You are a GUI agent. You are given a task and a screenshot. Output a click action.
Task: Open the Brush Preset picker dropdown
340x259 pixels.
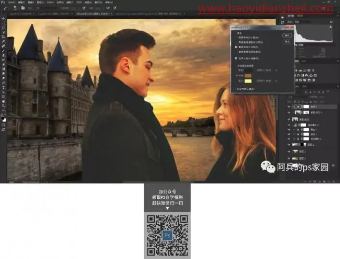[x=15, y=8]
